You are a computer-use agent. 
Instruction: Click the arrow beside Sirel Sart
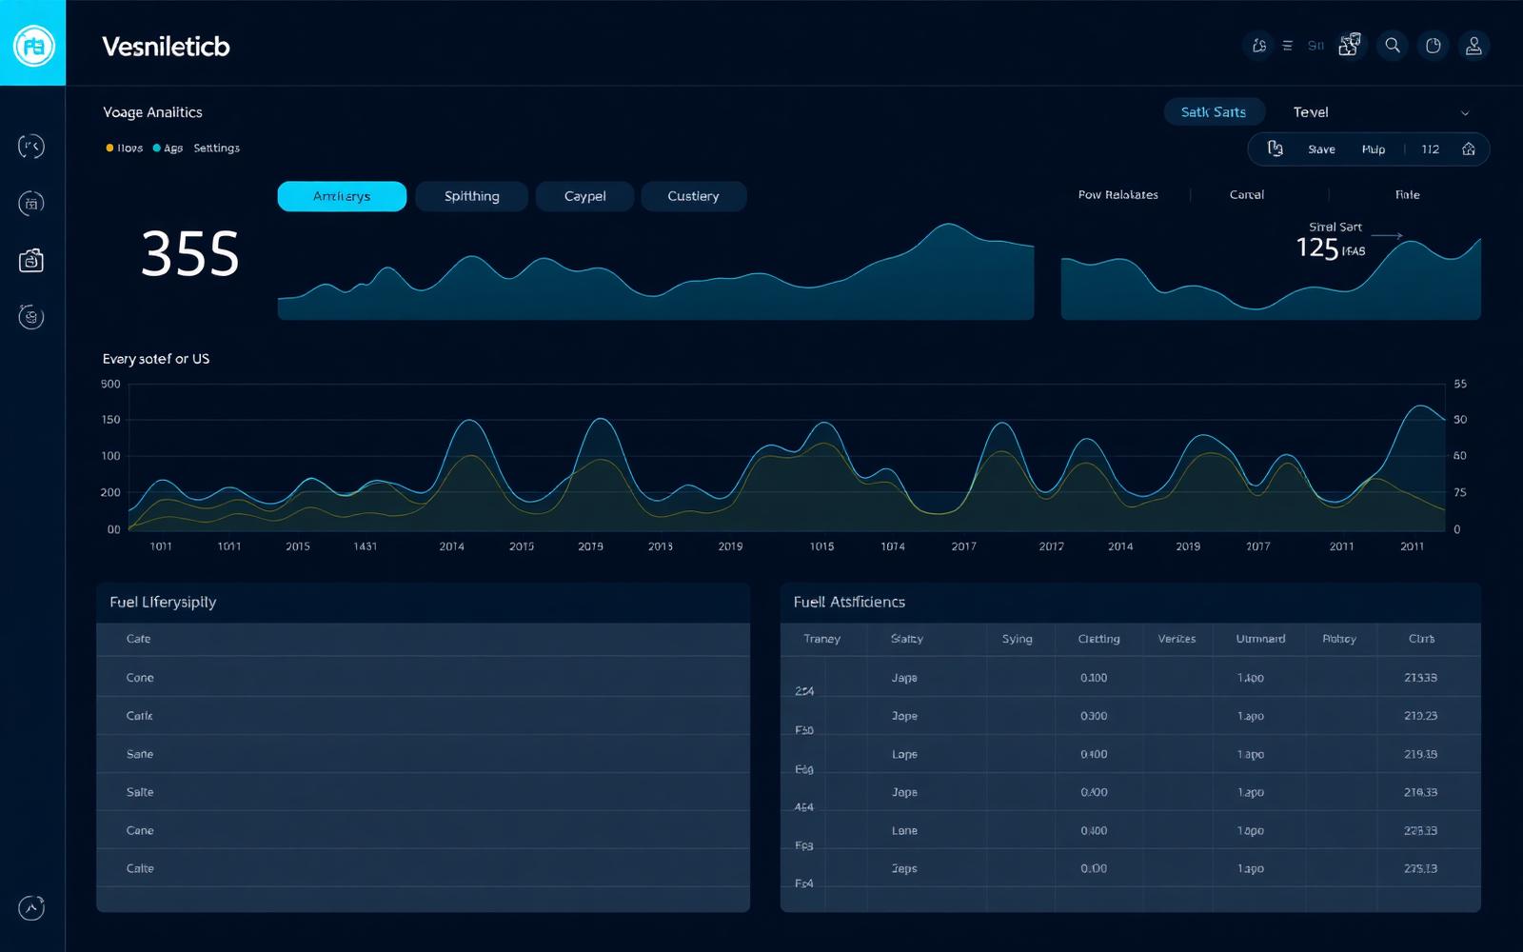coord(1387,235)
